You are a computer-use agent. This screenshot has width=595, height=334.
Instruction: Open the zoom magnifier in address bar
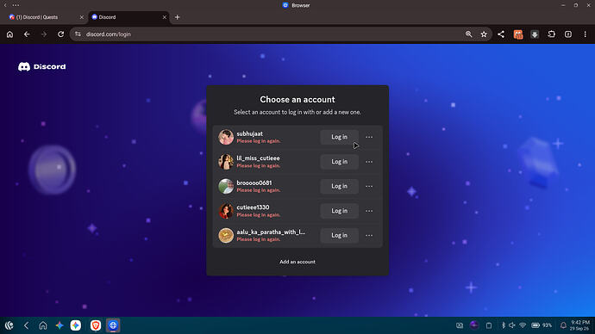click(x=468, y=34)
